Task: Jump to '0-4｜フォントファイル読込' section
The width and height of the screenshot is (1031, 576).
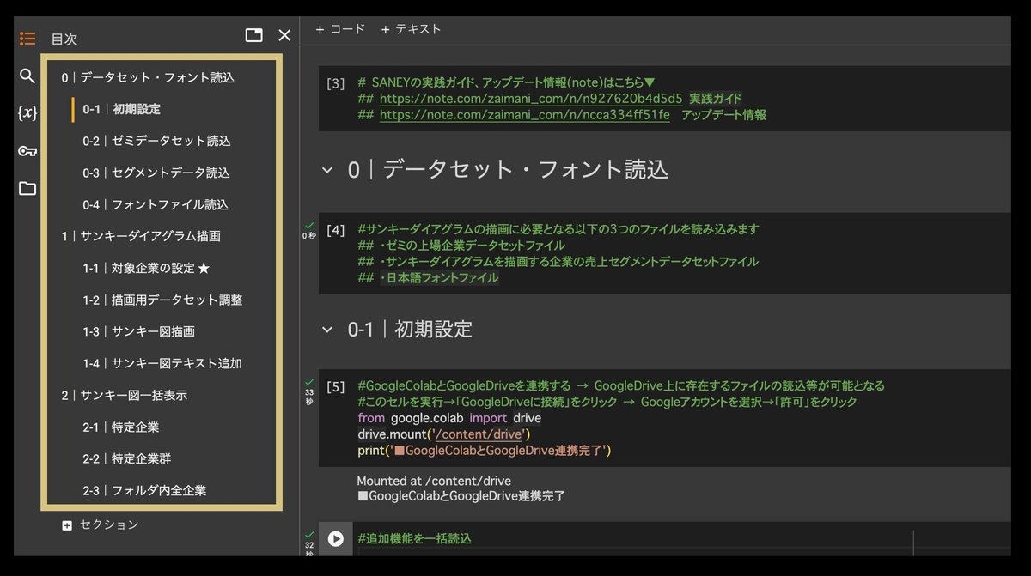Action: point(156,204)
